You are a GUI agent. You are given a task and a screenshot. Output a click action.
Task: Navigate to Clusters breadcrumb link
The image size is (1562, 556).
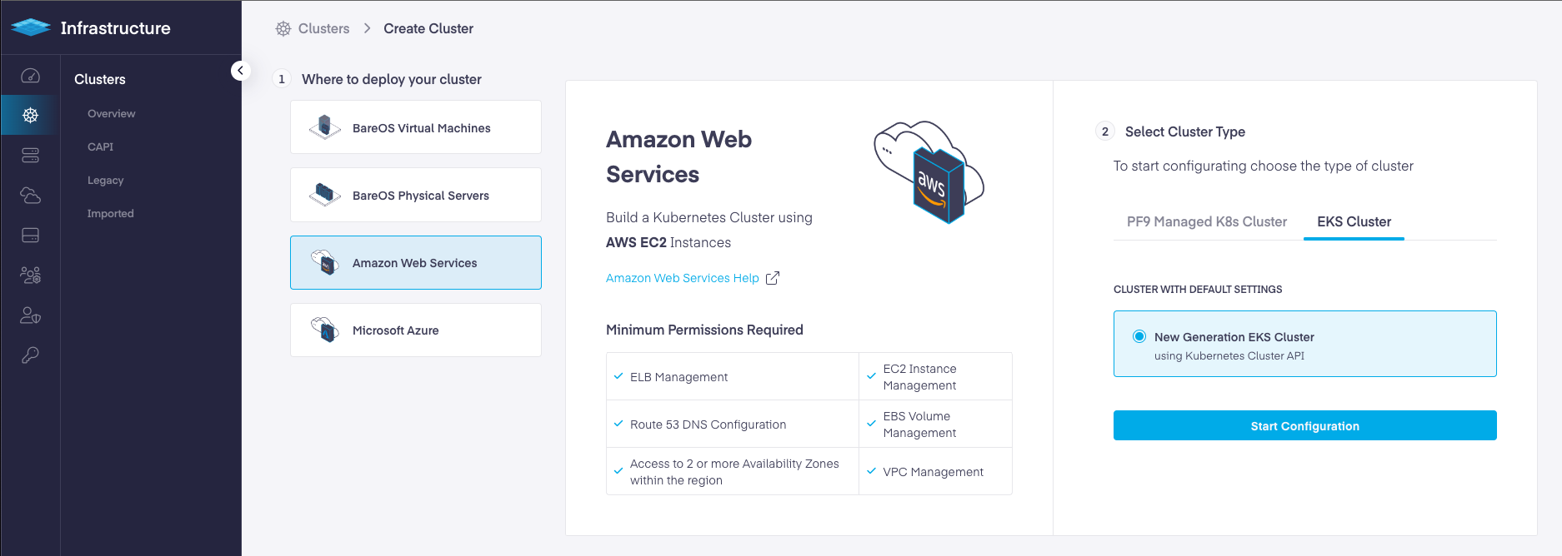323,28
